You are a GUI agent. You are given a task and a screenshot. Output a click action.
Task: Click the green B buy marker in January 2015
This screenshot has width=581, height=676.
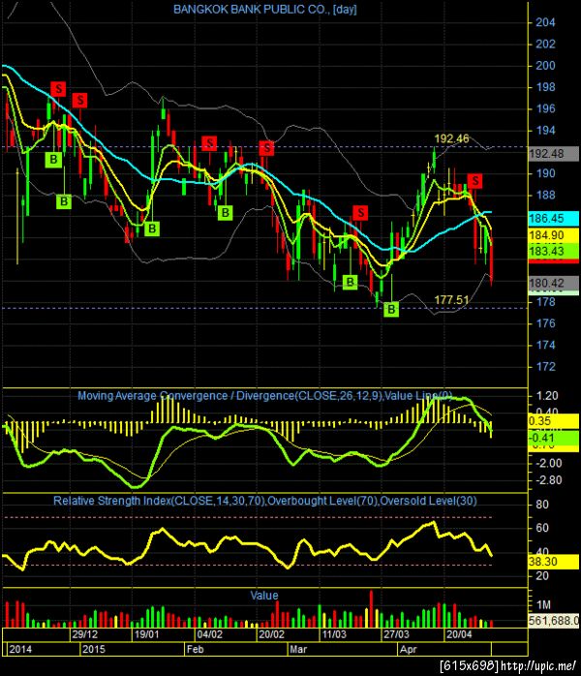(x=152, y=229)
